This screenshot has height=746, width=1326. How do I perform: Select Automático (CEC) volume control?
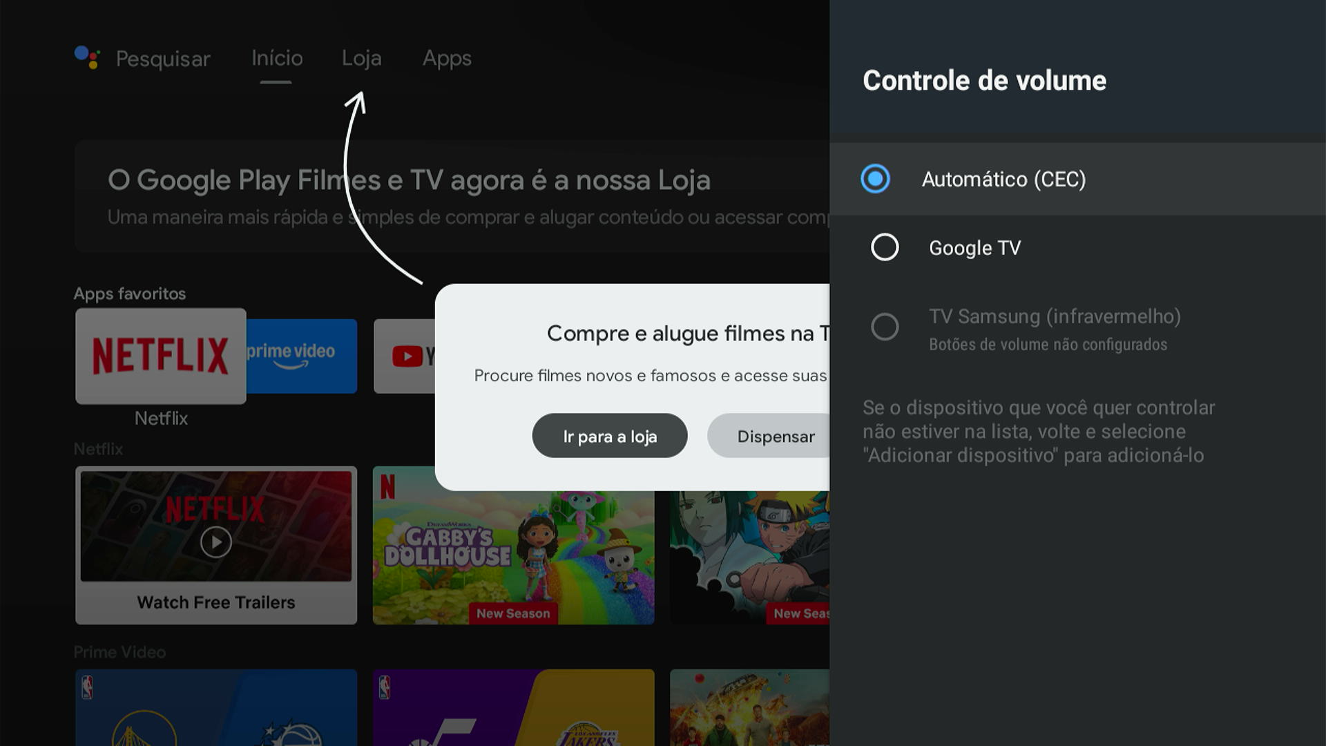pyautogui.click(x=1077, y=179)
